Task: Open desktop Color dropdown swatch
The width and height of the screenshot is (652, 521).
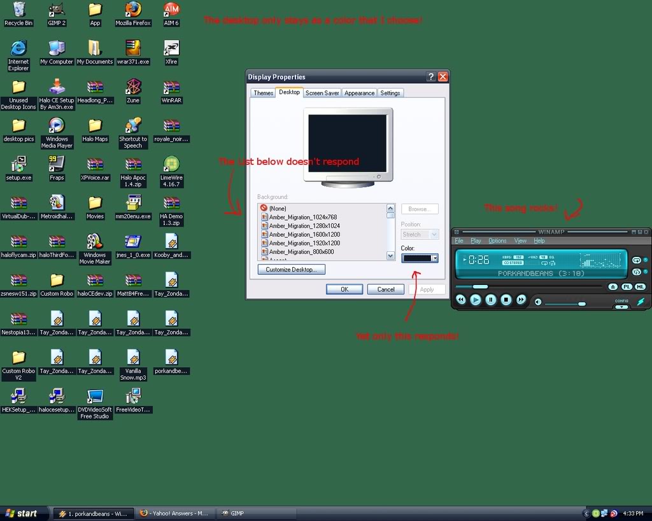Action: tap(420, 258)
